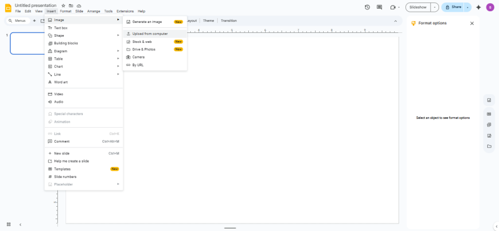
Task: Click the video call camera icon
Action: [x=393, y=7]
